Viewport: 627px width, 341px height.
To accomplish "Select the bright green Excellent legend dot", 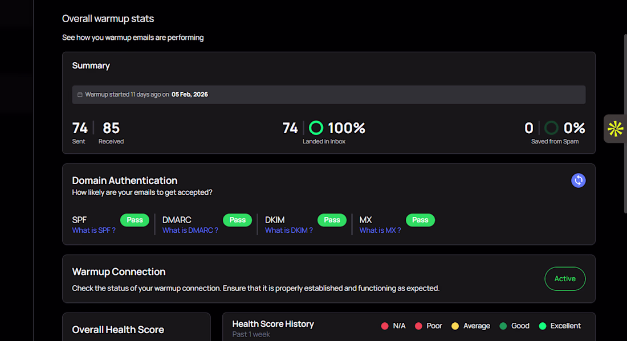I will (542, 326).
